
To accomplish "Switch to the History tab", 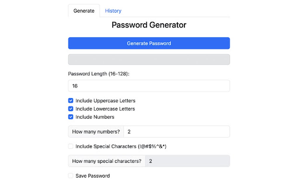I will (113, 11).
